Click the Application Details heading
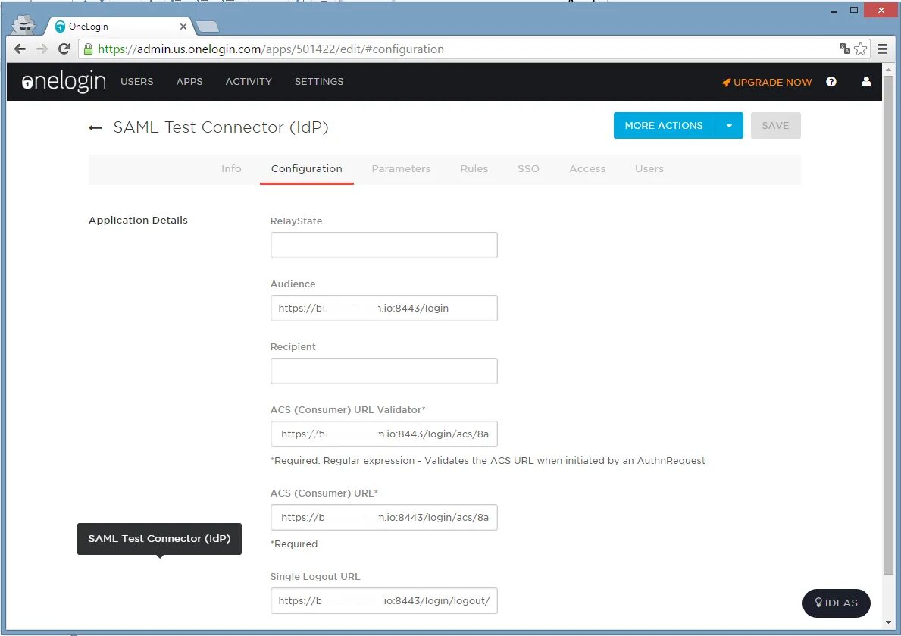The width and height of the screenshot is (901, 636). (138, 221)
